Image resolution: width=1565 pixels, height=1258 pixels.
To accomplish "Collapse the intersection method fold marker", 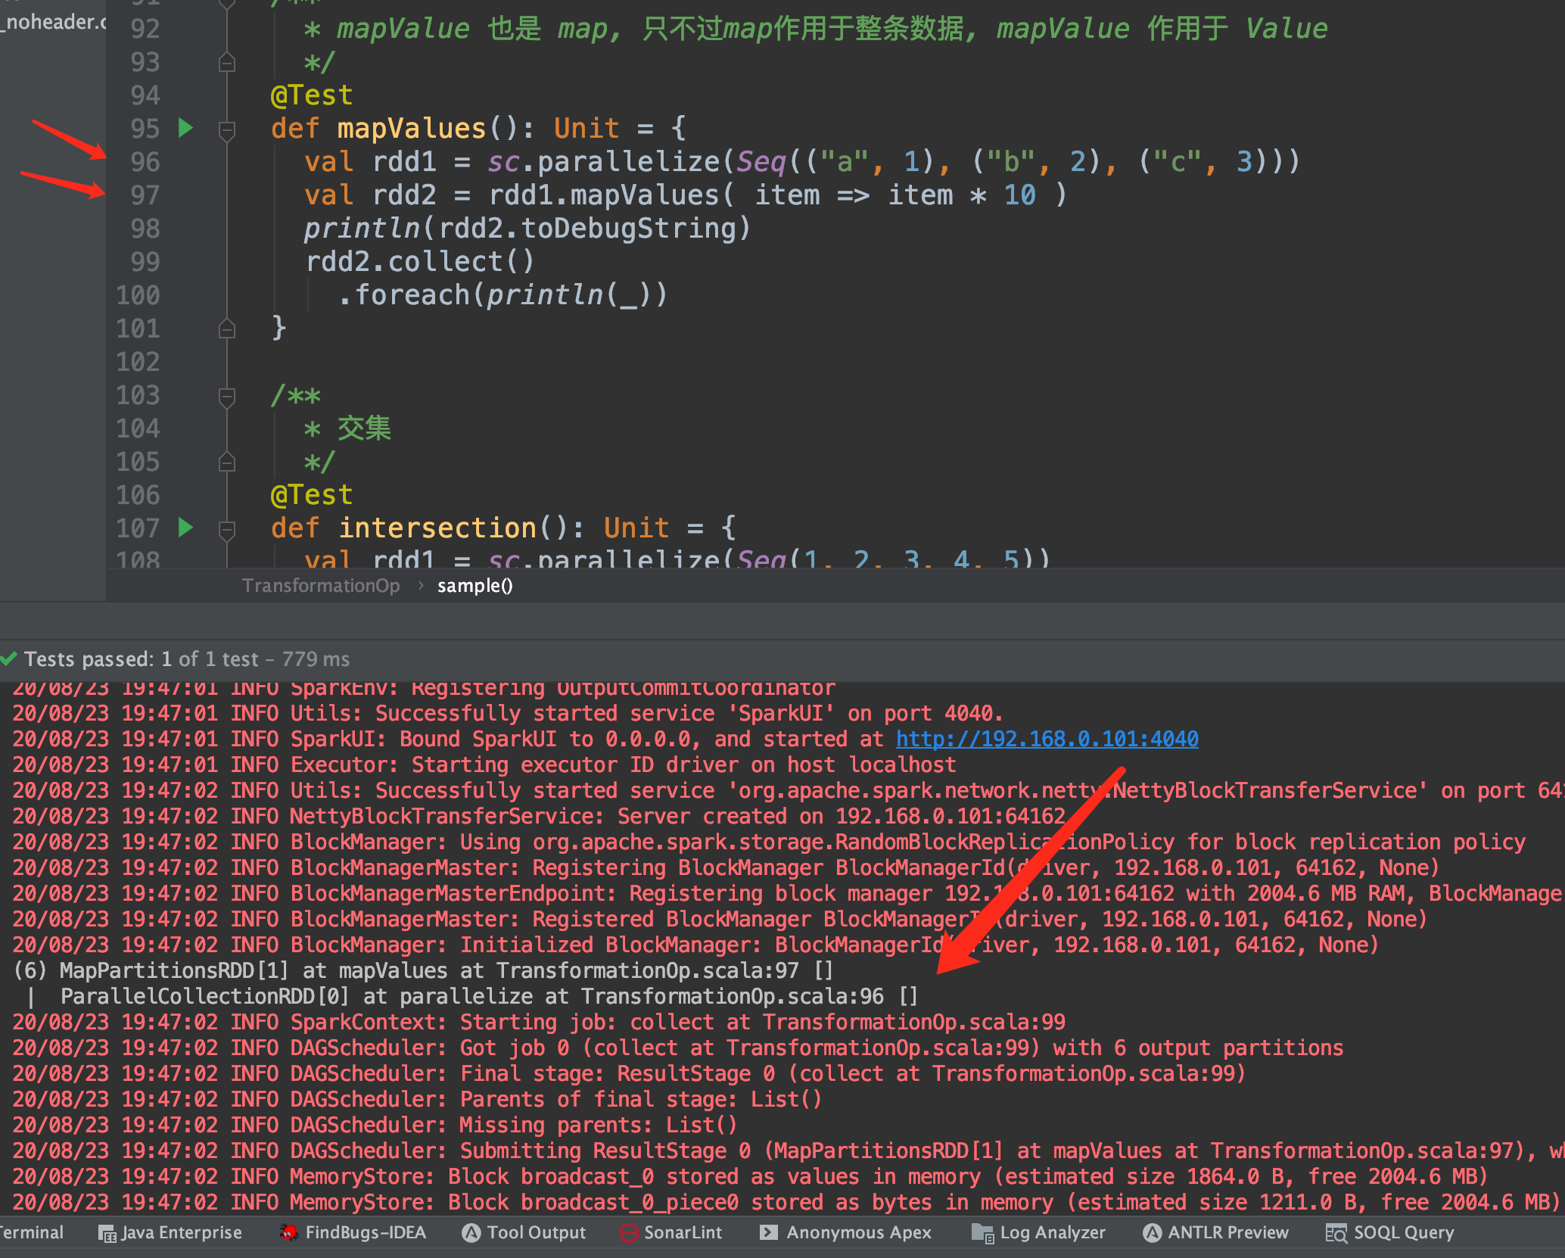I will 226,530.
